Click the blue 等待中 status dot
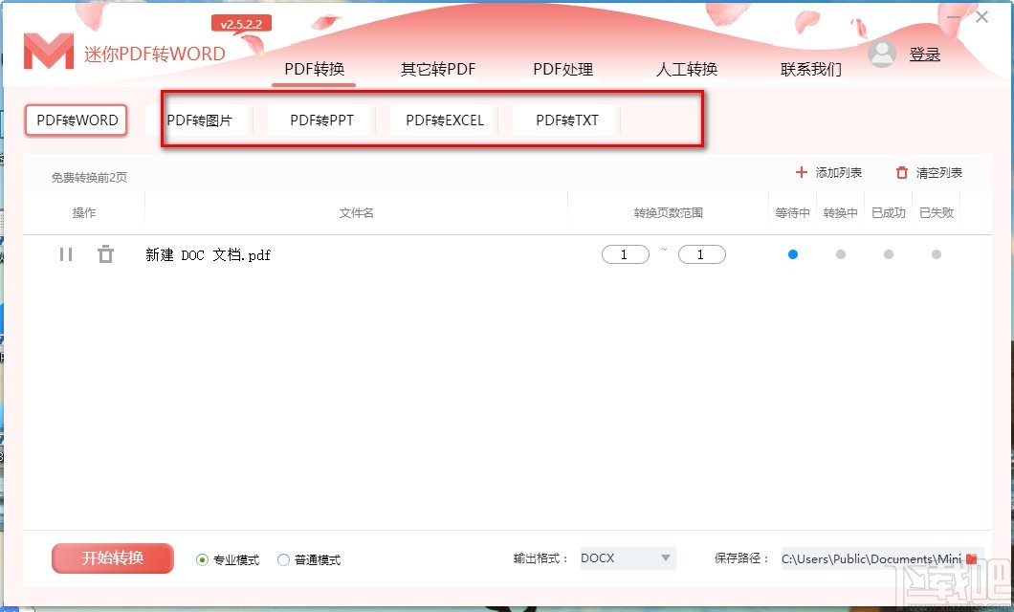This screenshot has width=1014, height=612. (x=793, y=254)
